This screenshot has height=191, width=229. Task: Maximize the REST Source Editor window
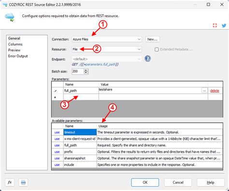[208, 4]
